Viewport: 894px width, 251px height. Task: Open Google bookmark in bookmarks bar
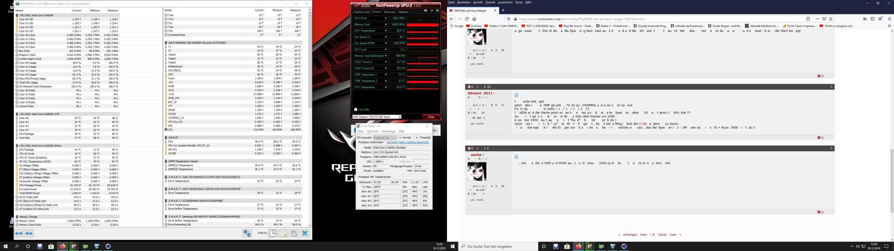click(x=457, y=26)
